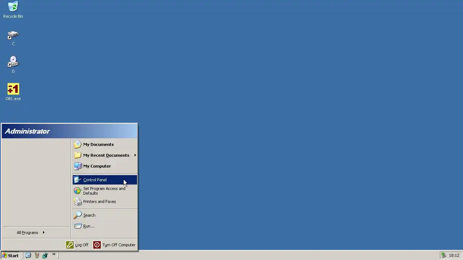The width and height of the screenshot is (463, 260).
Task: Click the Search magnifier icon
Action: 77,215
